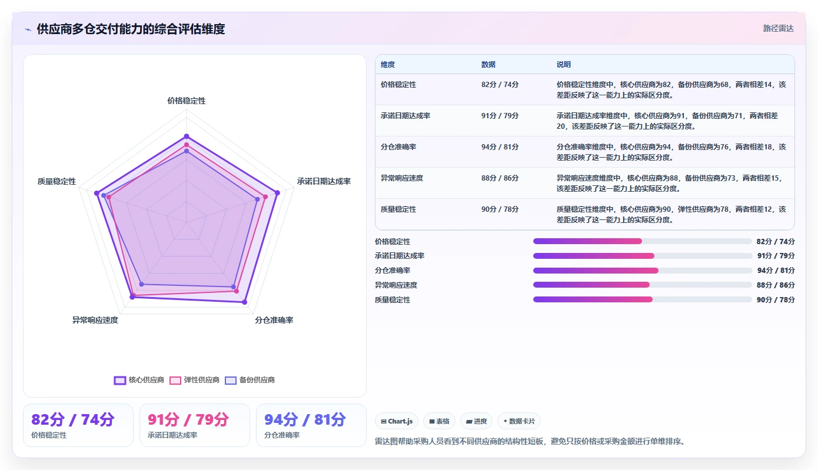The width and height of the screenshot is (818, 470).
Task: Click the 价格稳定性 axis label on the radar
Action: (187, 101)
